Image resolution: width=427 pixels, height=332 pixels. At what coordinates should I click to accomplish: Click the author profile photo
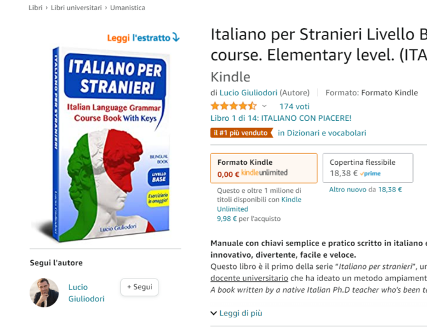coord(44,293)
